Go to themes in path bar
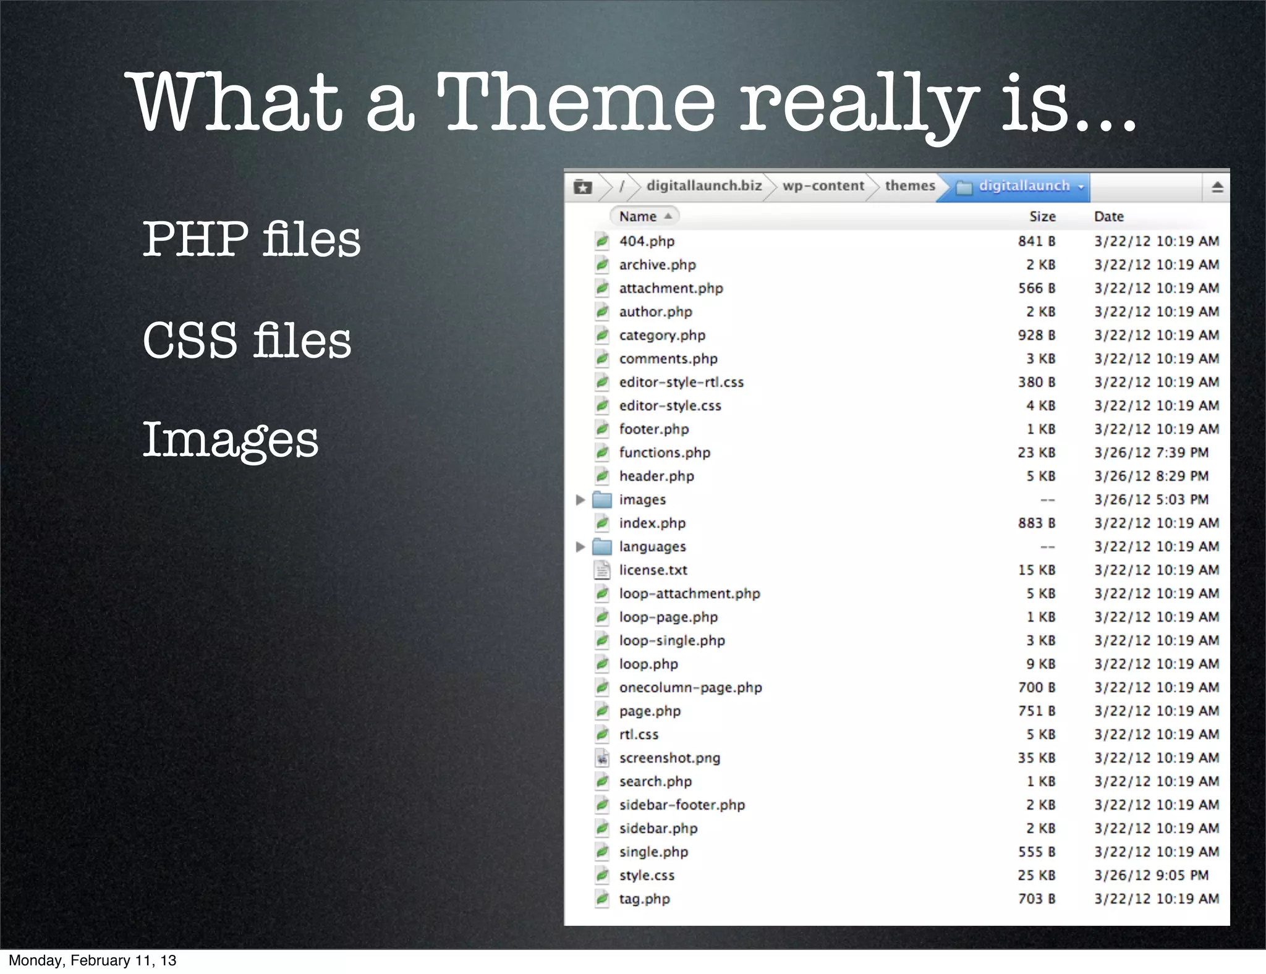 tap(910, 185)
